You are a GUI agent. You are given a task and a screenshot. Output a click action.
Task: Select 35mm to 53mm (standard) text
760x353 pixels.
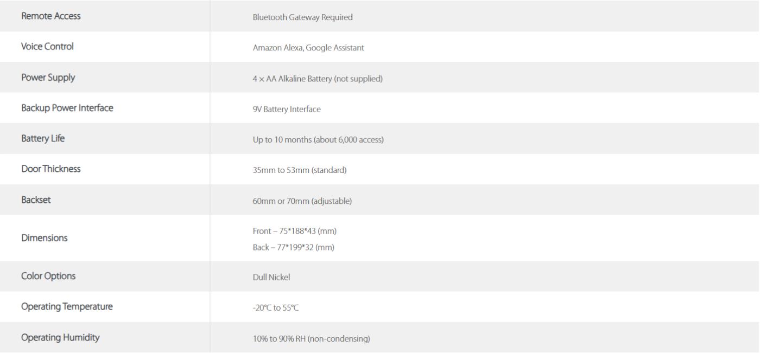[300, 170]
